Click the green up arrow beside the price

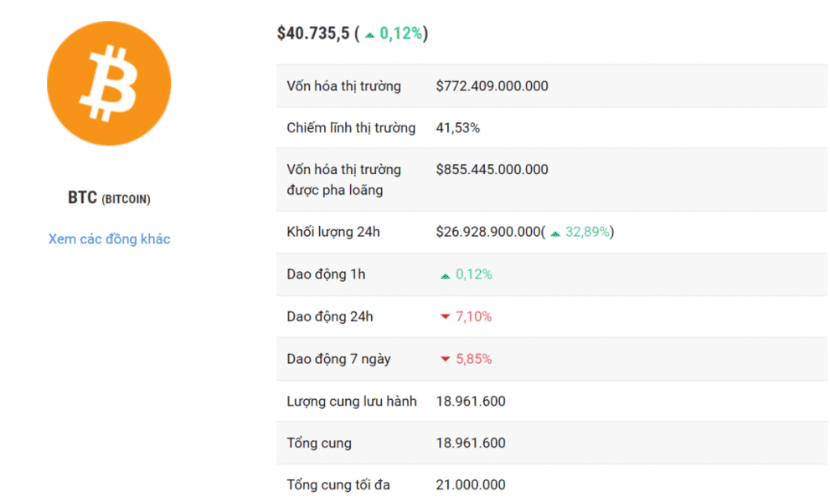click(x=370, y=35)
